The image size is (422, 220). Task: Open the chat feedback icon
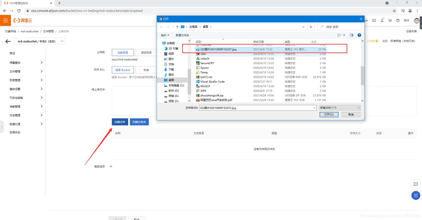coord(416,184)
